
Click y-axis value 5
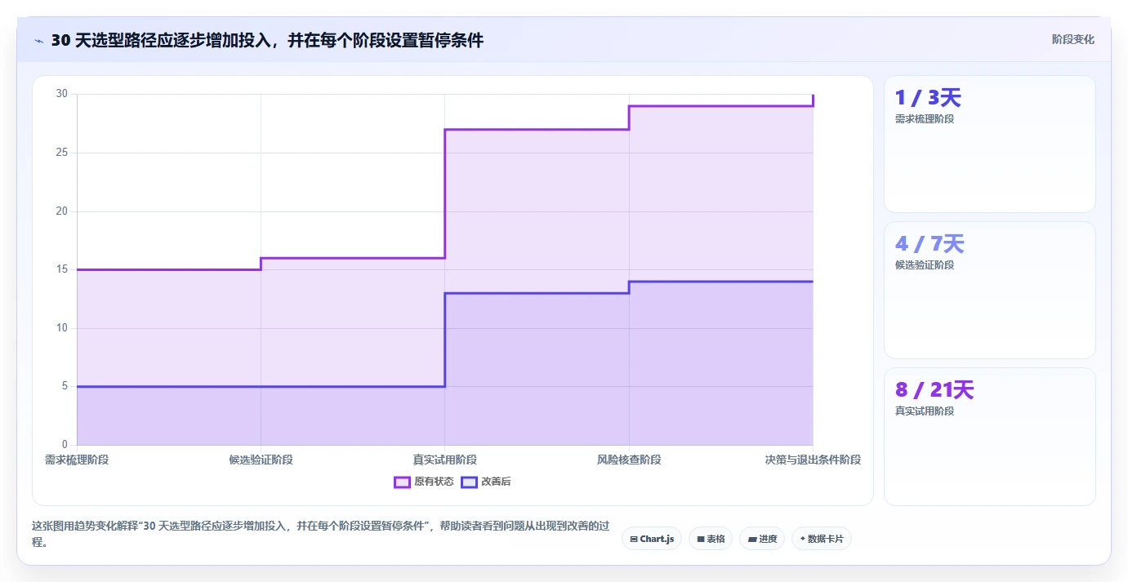click(x=65, y=387)
